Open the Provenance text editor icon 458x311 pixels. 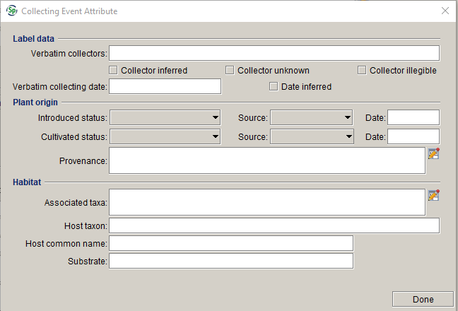pyautogui.click(x=434, y=153)
